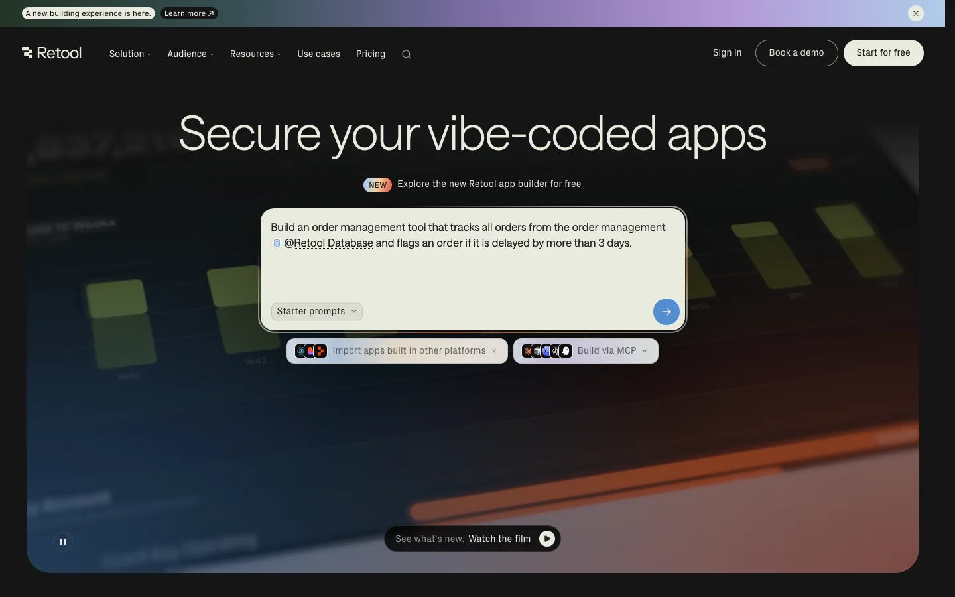Viewport: 955px width, 597px height.
Task: Click the Book a demo button
Action: click(796, 53)
